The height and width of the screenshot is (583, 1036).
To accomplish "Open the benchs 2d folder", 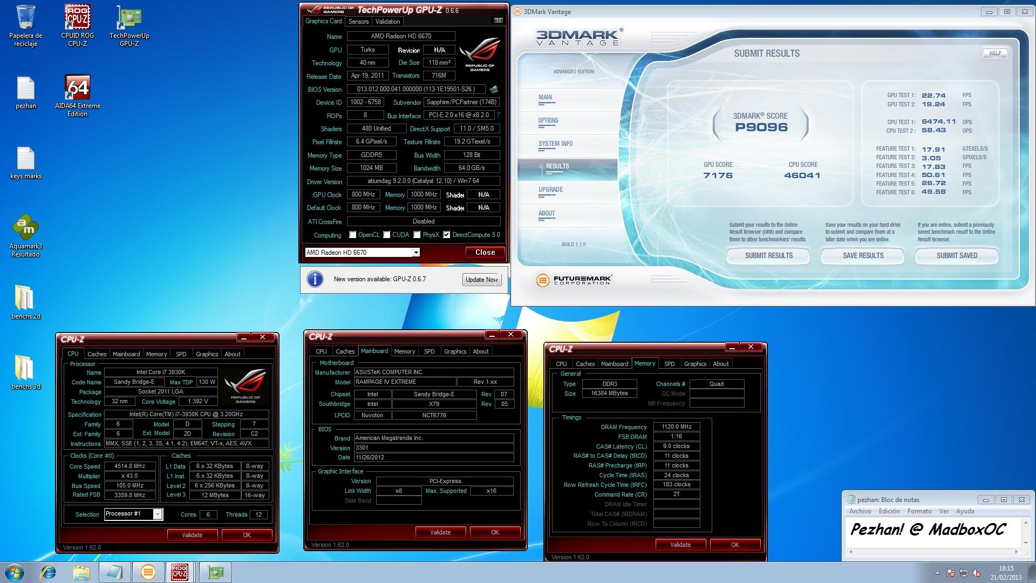I will coord(25,302).
